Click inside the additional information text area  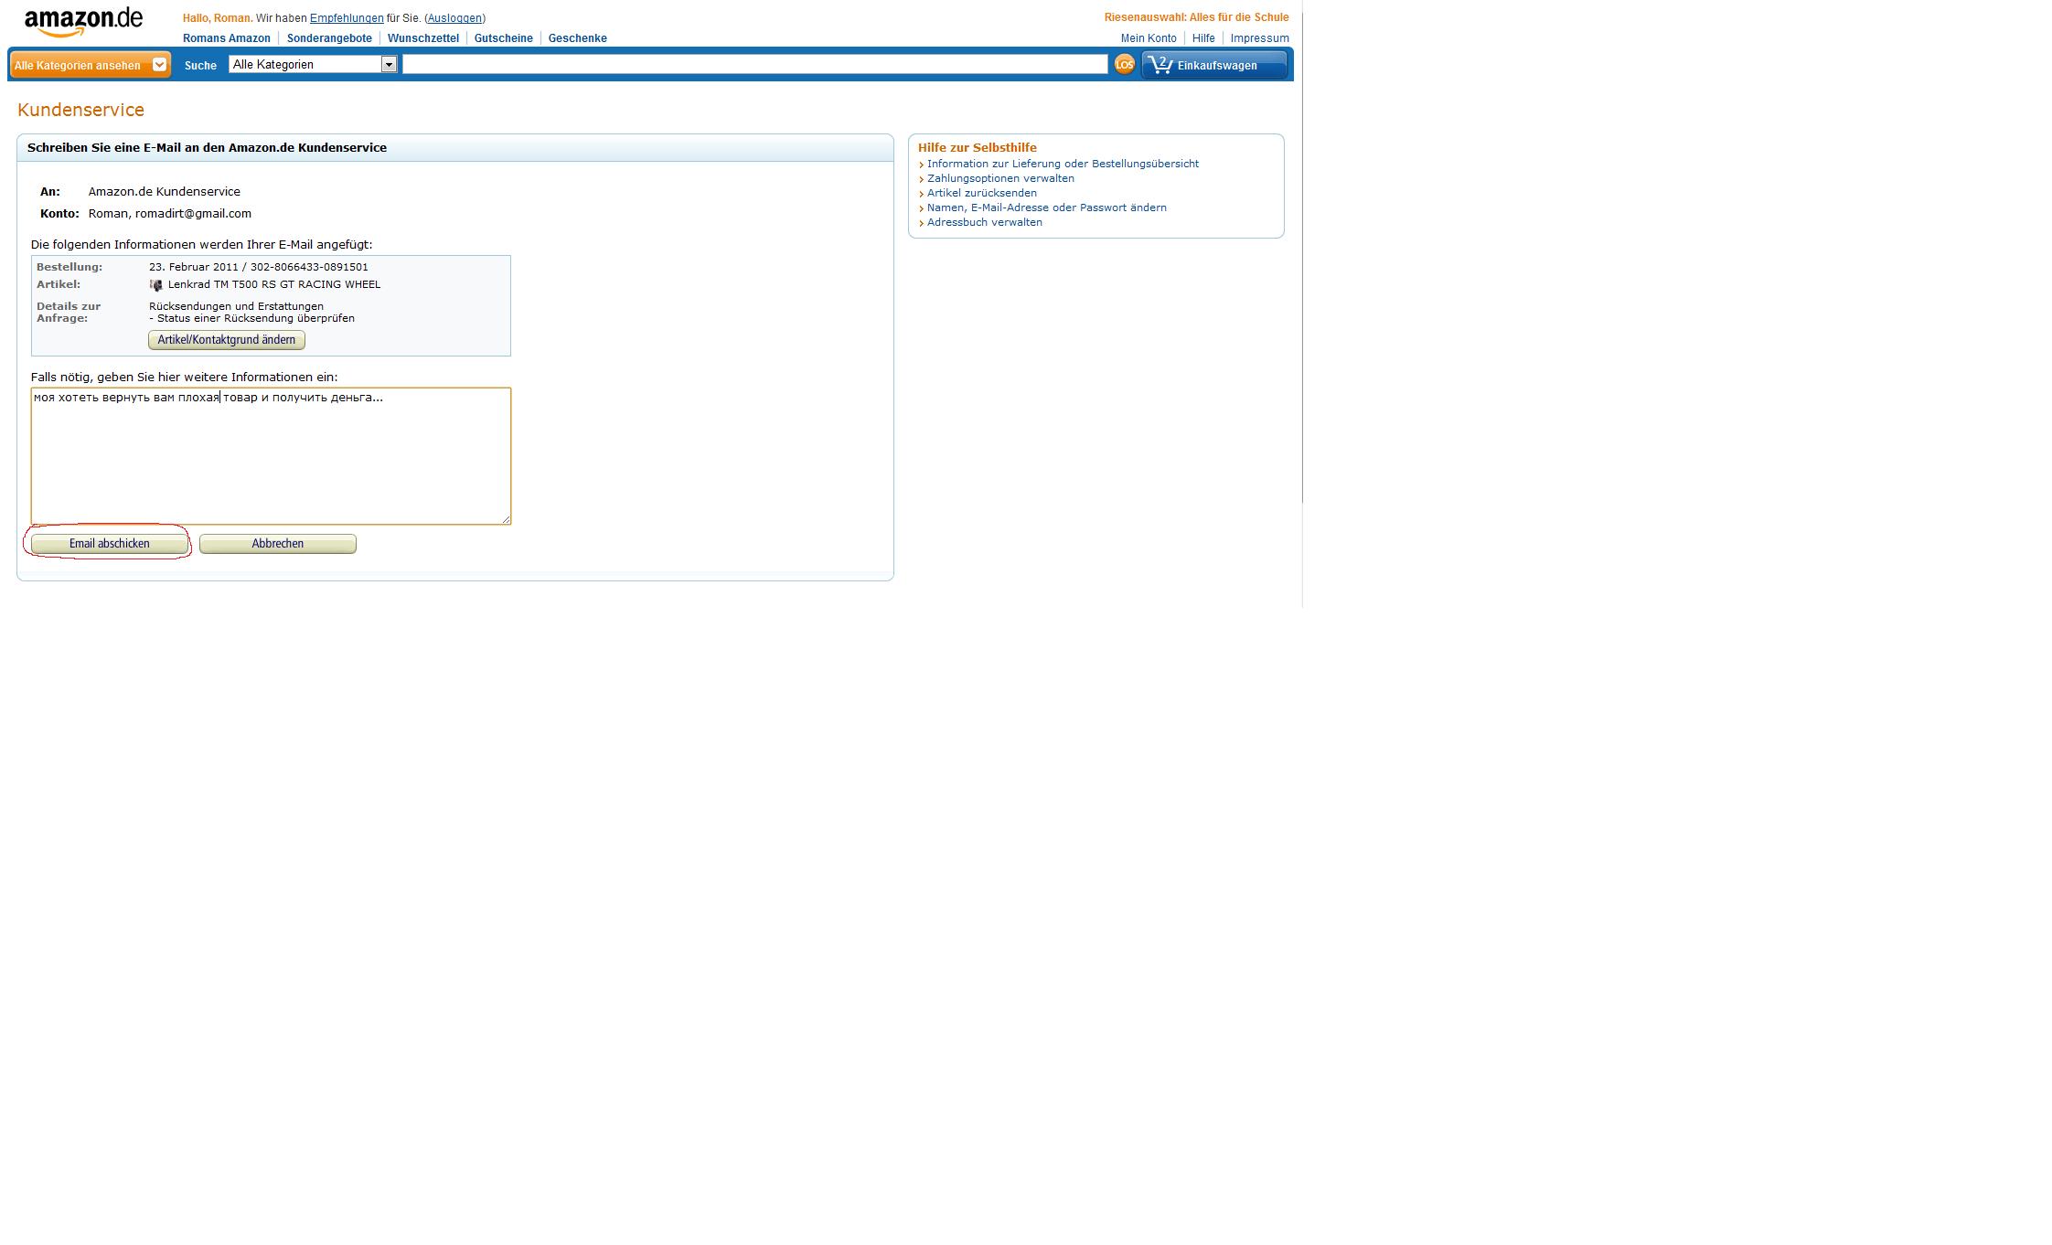271,456
